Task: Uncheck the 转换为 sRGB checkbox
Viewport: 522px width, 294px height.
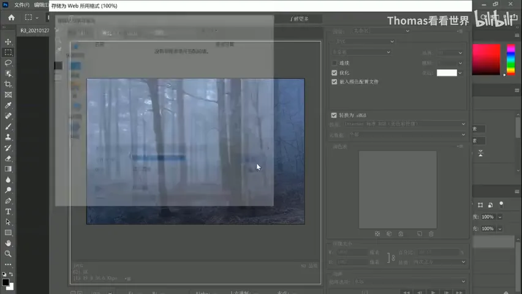Action: (334, 115)
